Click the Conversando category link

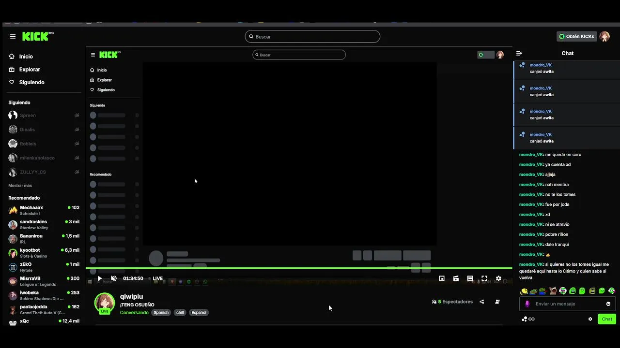click(134, 313)
